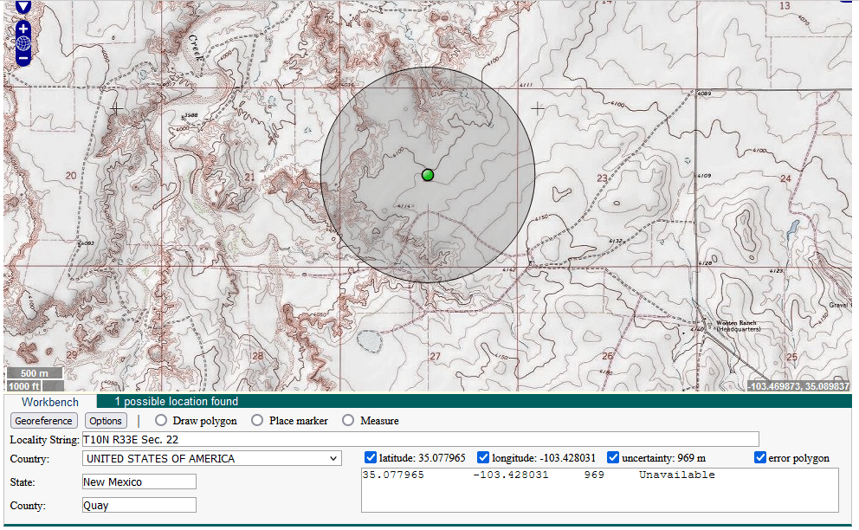
Task: Select the green location marker on the map
Action: [x=427, y=175]
